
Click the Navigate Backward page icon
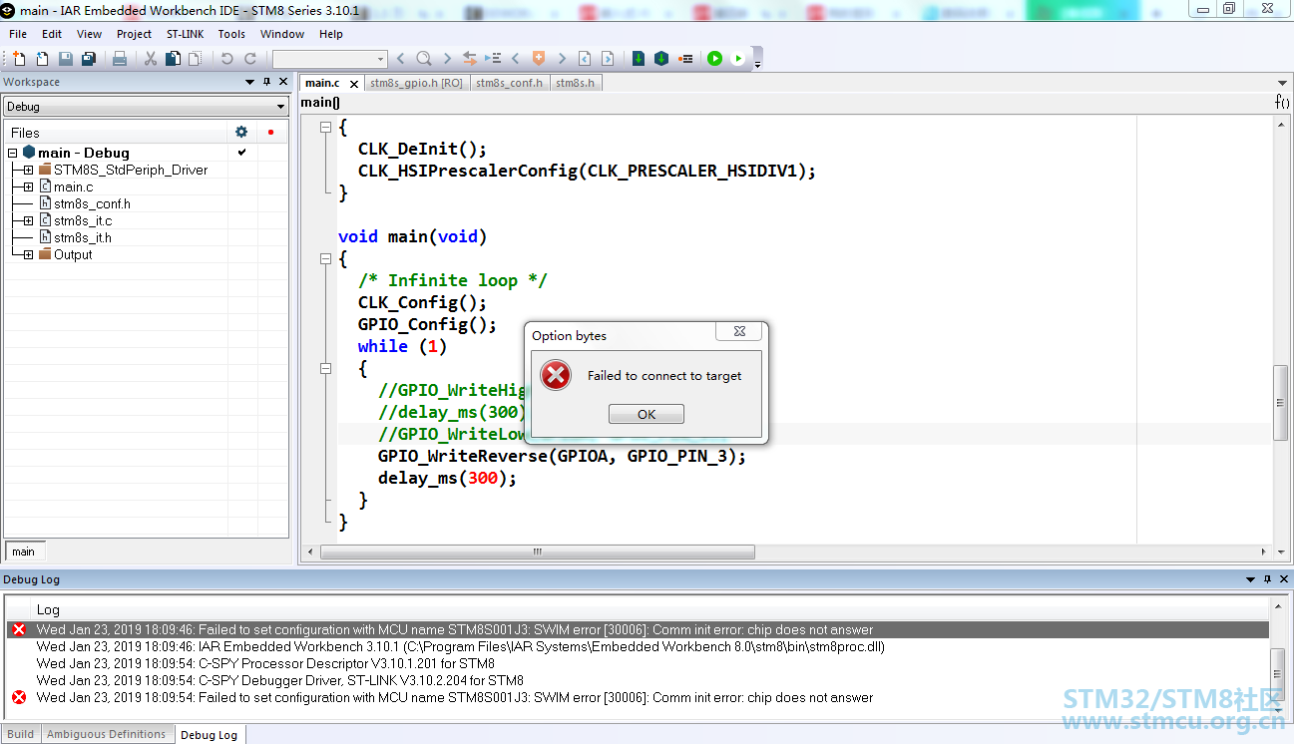tap(585, 59)
